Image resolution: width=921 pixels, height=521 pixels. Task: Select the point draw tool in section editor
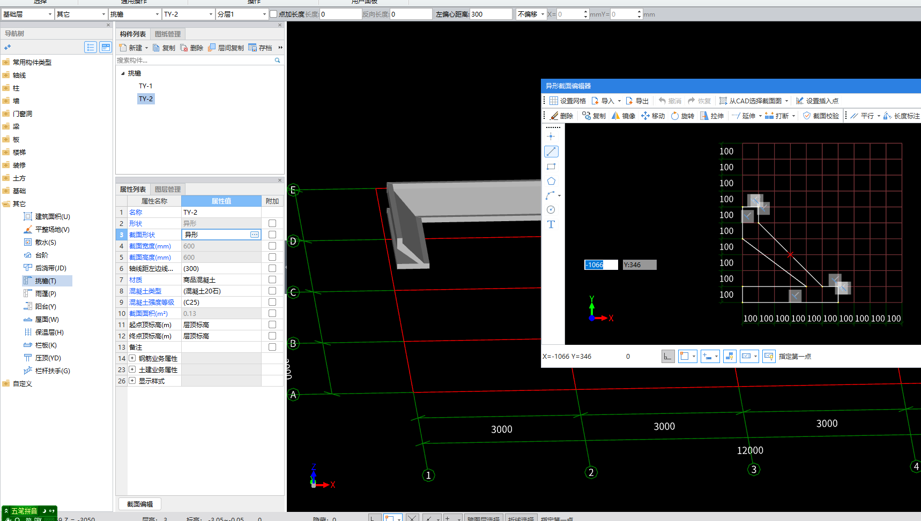(551, 137)
